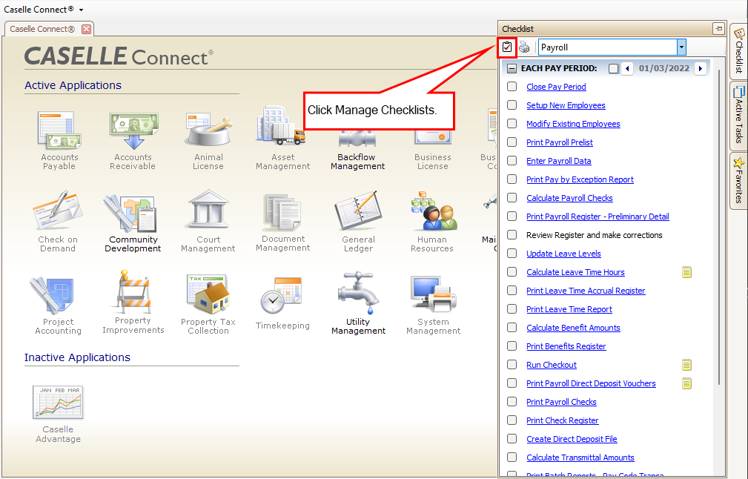The width and height of the screenshot is (748, 479).
Task: Open the Payroll checklist dropdown
Action: (x=681, y=47)
